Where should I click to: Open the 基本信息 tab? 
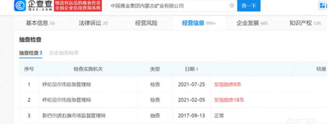[x=40, y=23]
